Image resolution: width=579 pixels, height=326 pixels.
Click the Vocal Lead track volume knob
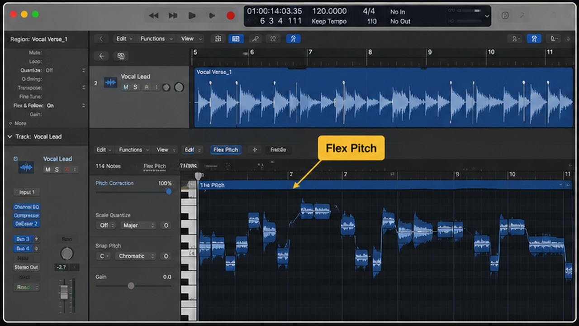pos(166,87)
